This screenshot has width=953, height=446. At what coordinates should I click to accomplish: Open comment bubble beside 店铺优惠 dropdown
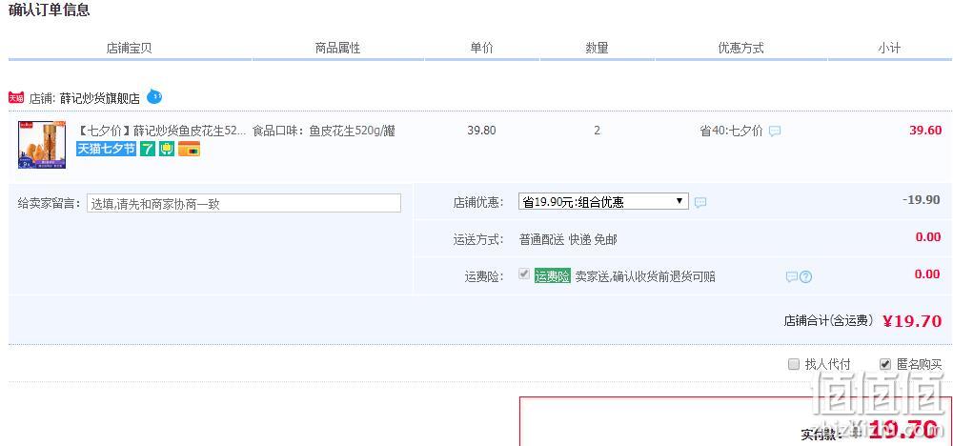[700, 202]
